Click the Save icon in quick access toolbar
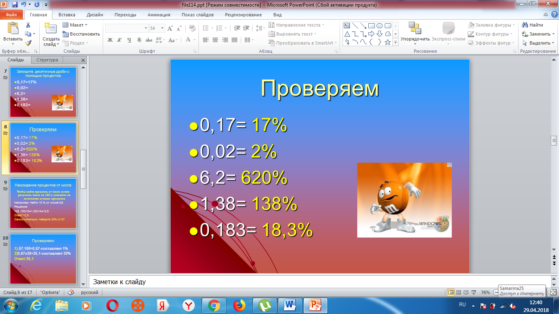Viewport: 559px width, 314px height. 15,5
